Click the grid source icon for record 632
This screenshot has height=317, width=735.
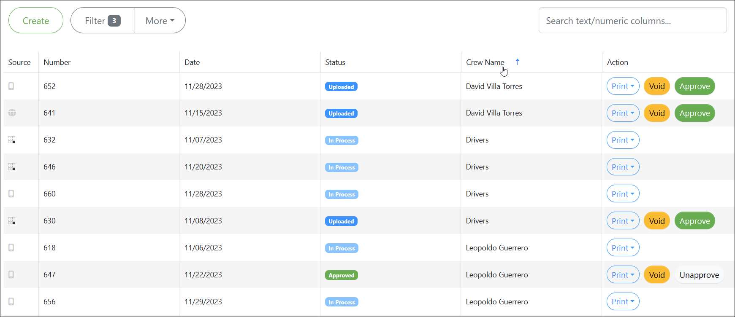[12, 140]
